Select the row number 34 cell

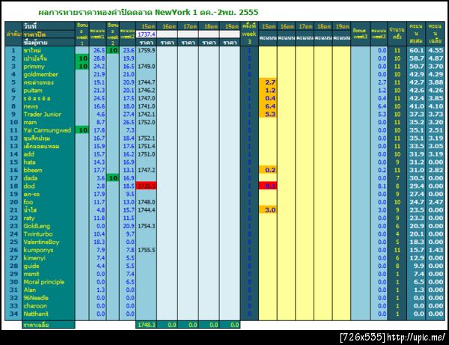(13, 314)
